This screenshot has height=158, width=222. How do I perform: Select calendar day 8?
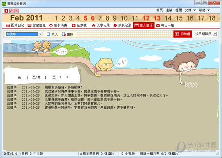click(107, 18)
